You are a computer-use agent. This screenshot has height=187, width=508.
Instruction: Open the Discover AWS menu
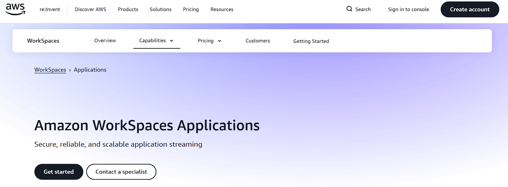click(90, 9)
